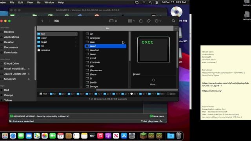
Task: Open Applications in Finder sidebar
Action: coord(11,37)
